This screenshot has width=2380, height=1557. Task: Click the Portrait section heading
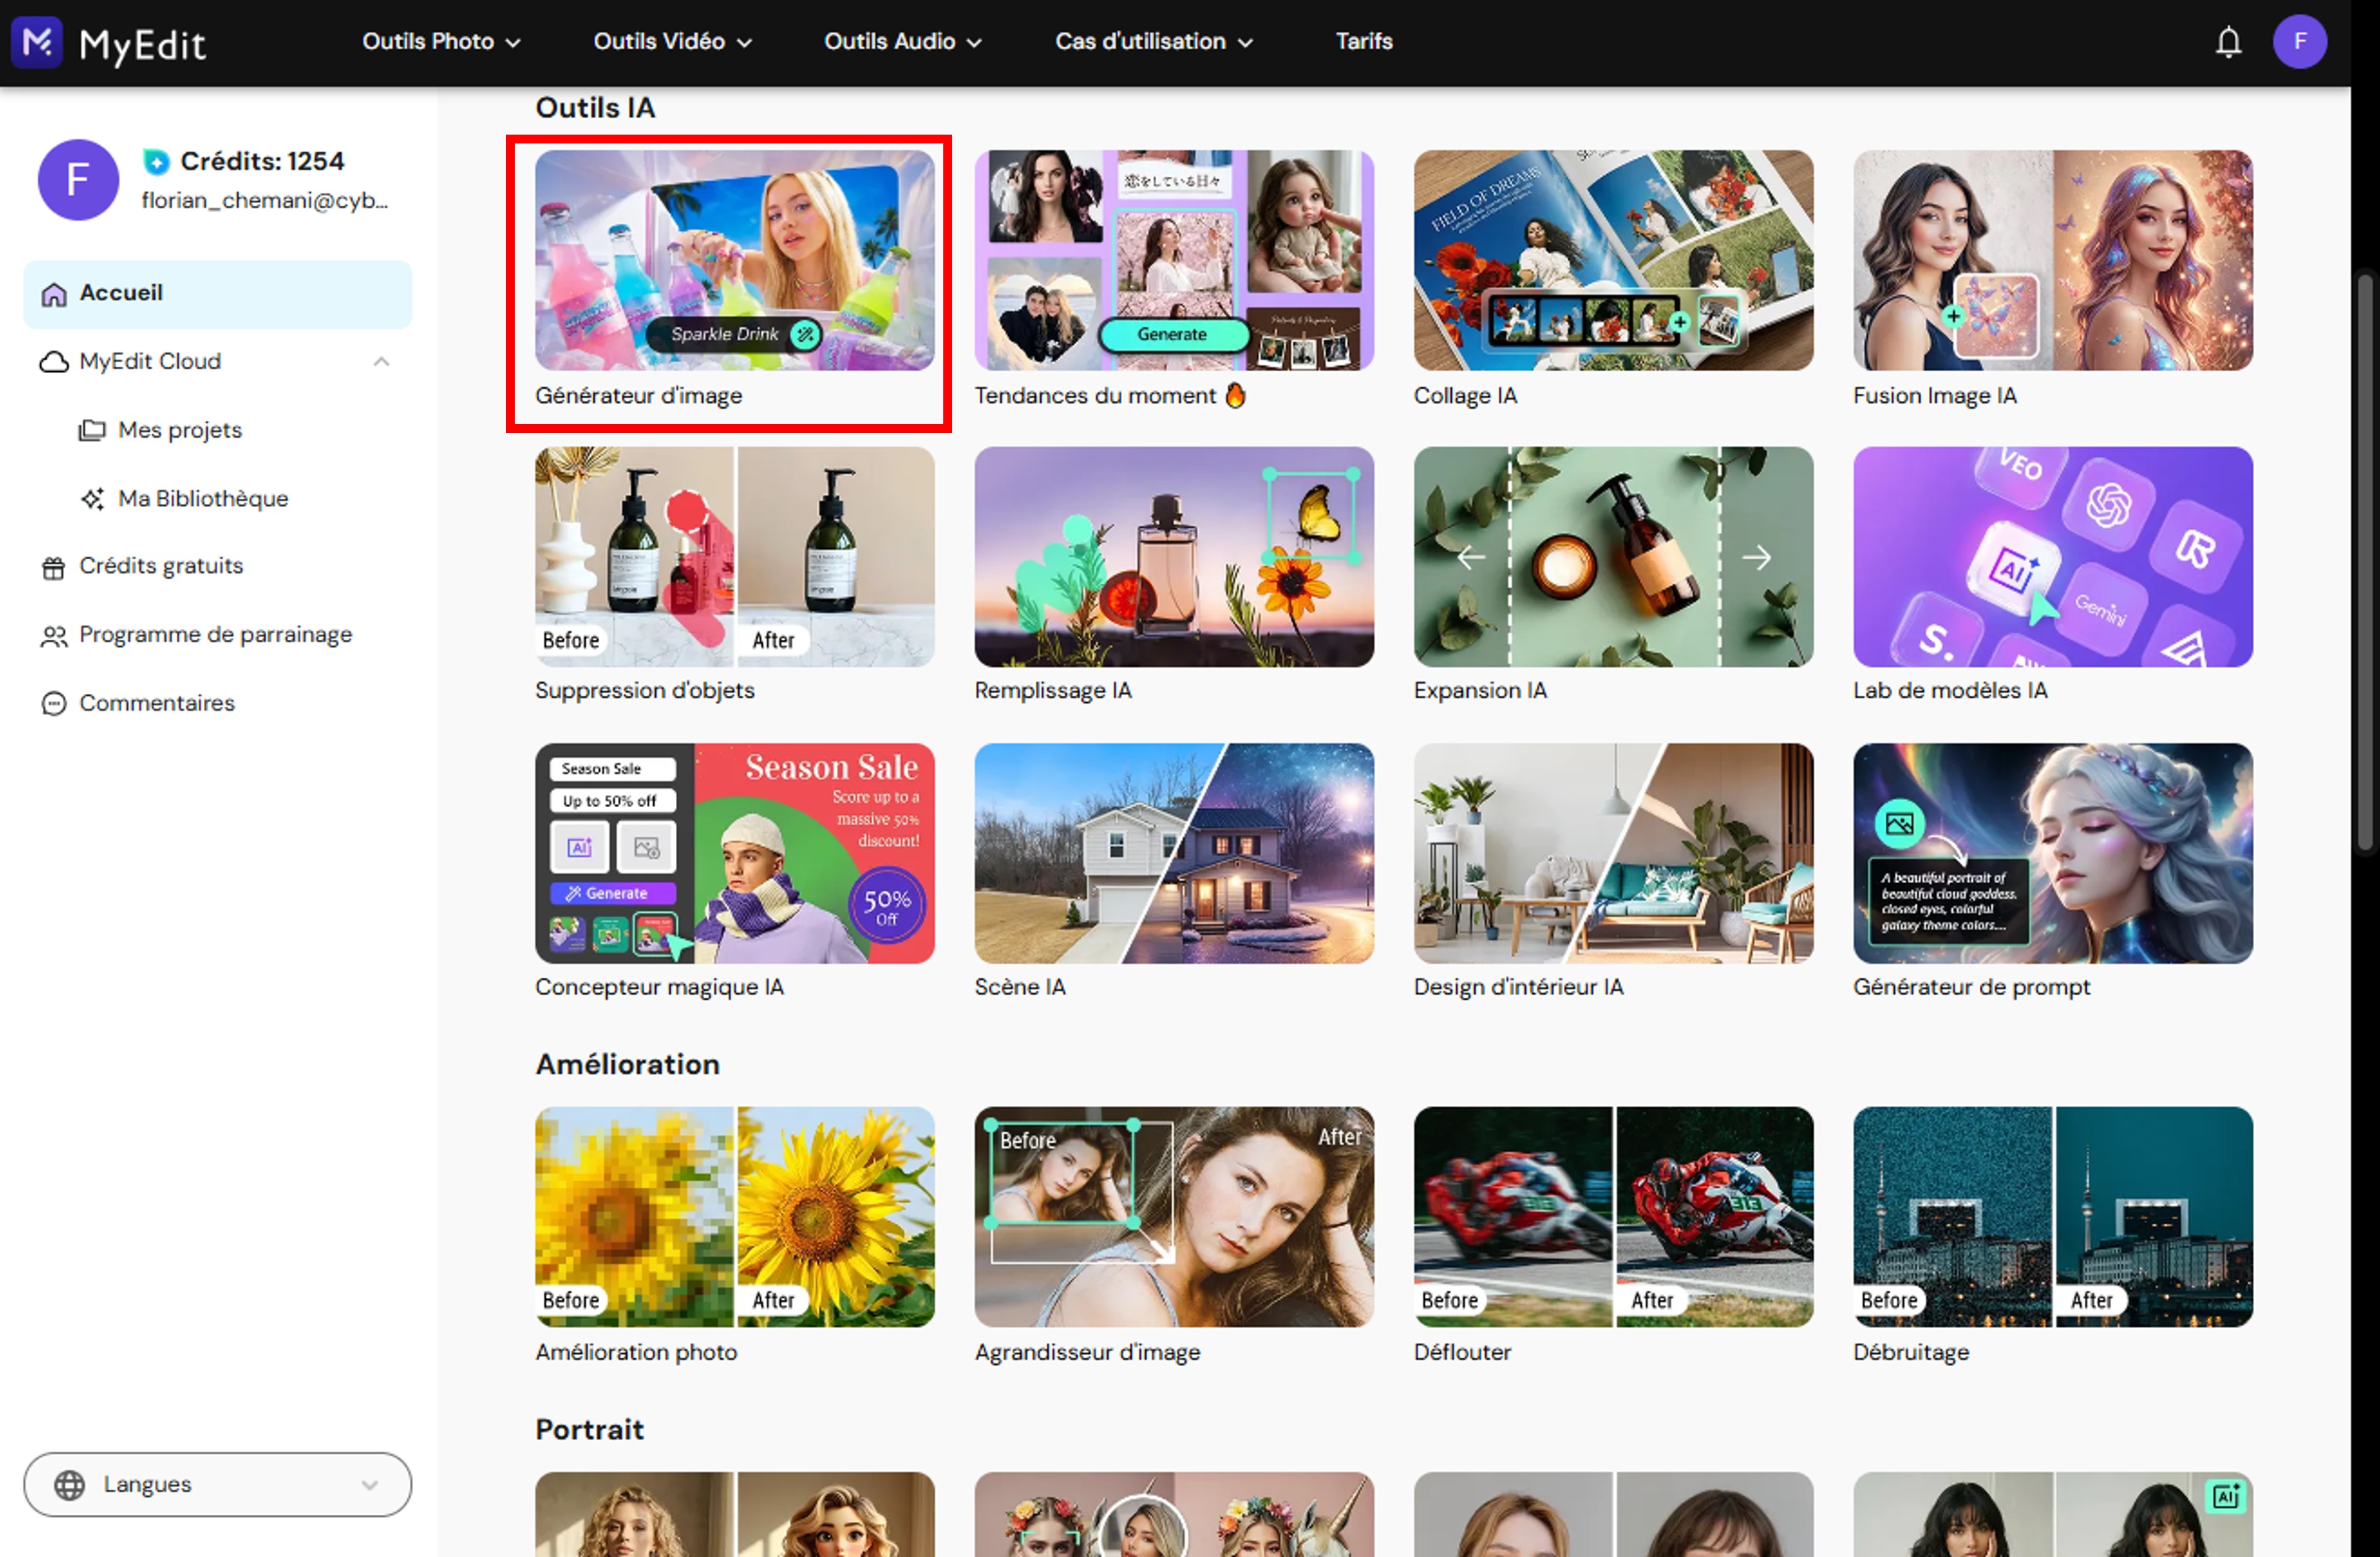point(589,1430)
